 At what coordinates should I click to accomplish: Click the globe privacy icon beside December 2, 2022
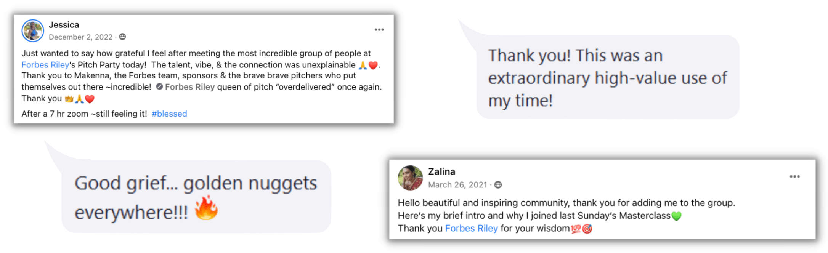click(122, 37)
